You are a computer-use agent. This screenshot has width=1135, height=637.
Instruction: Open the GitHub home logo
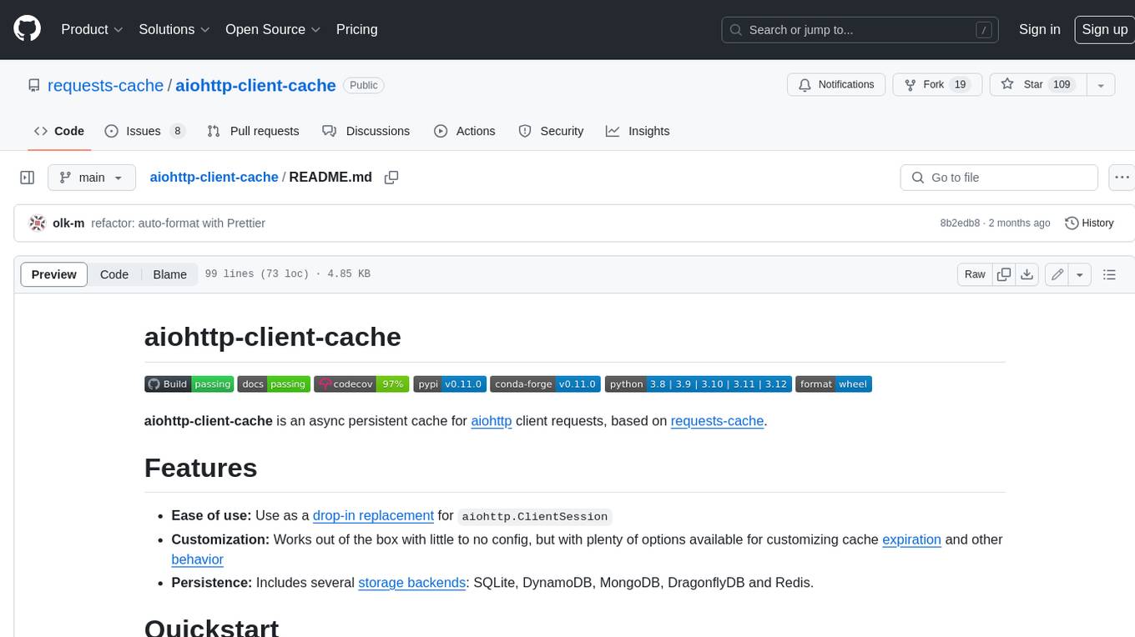tap(27, 29)
